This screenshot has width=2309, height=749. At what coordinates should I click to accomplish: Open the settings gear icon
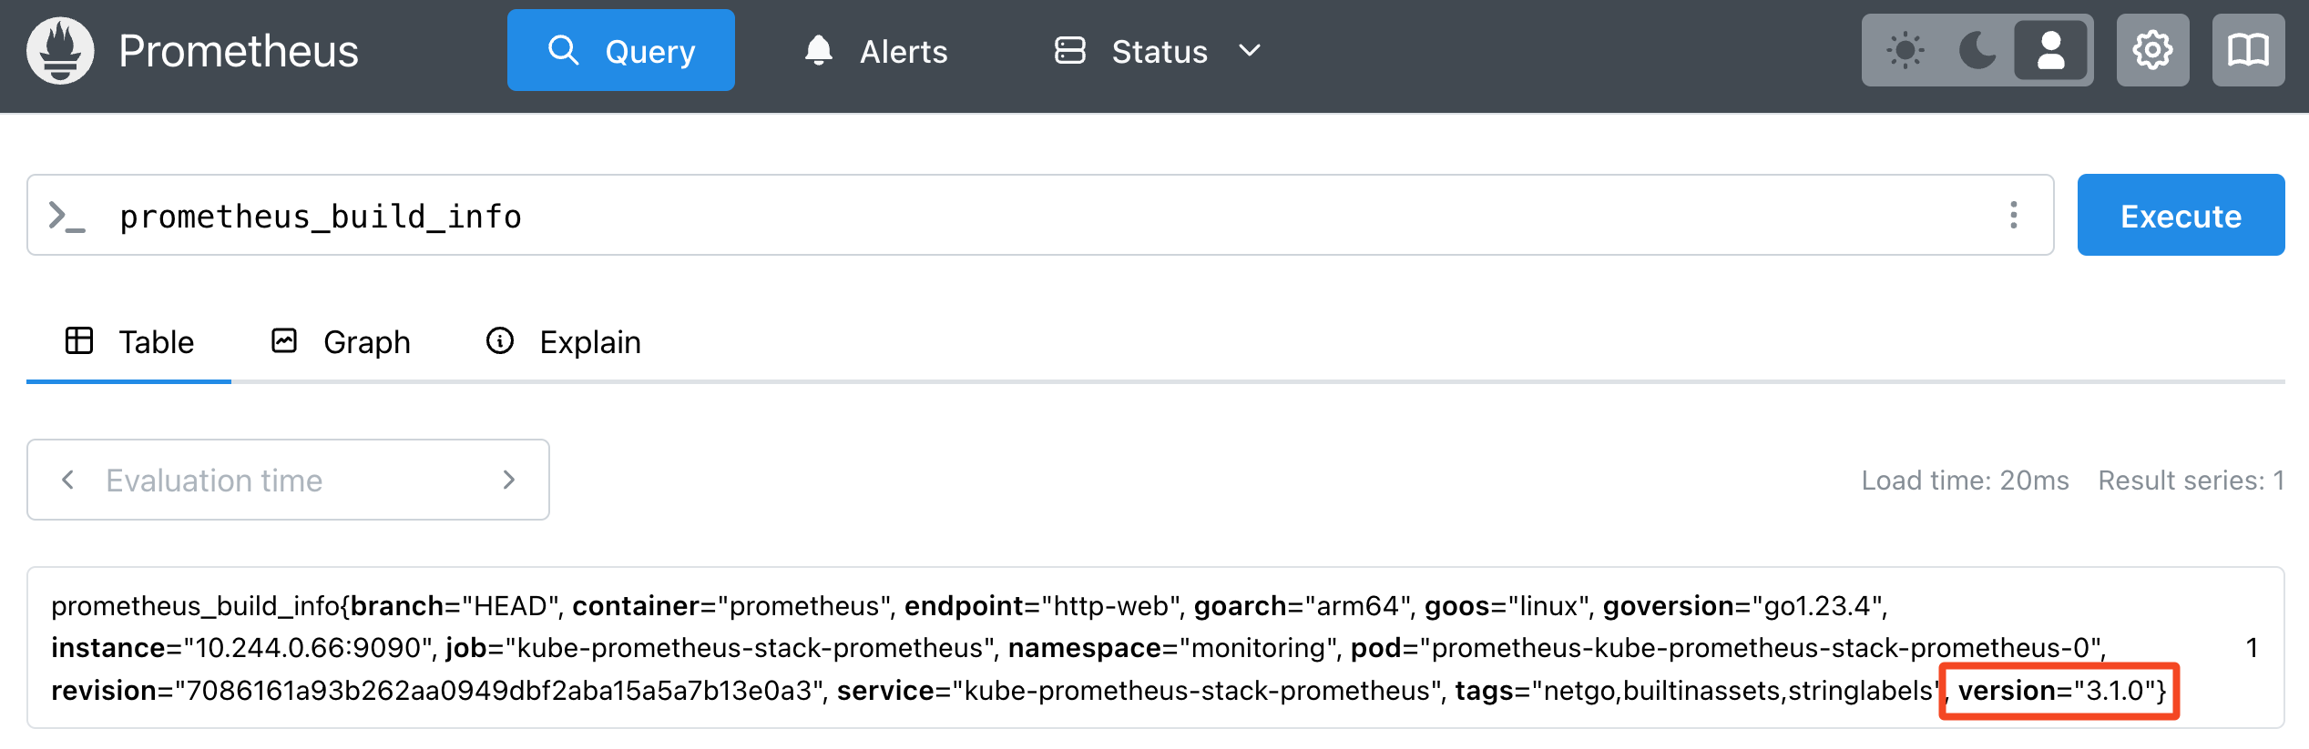pos(2151,51)
